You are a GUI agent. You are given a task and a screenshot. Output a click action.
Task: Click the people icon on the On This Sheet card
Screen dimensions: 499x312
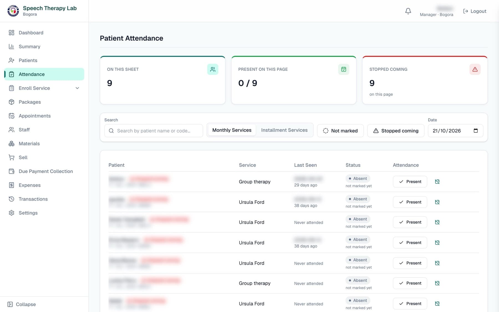point(213,69)
